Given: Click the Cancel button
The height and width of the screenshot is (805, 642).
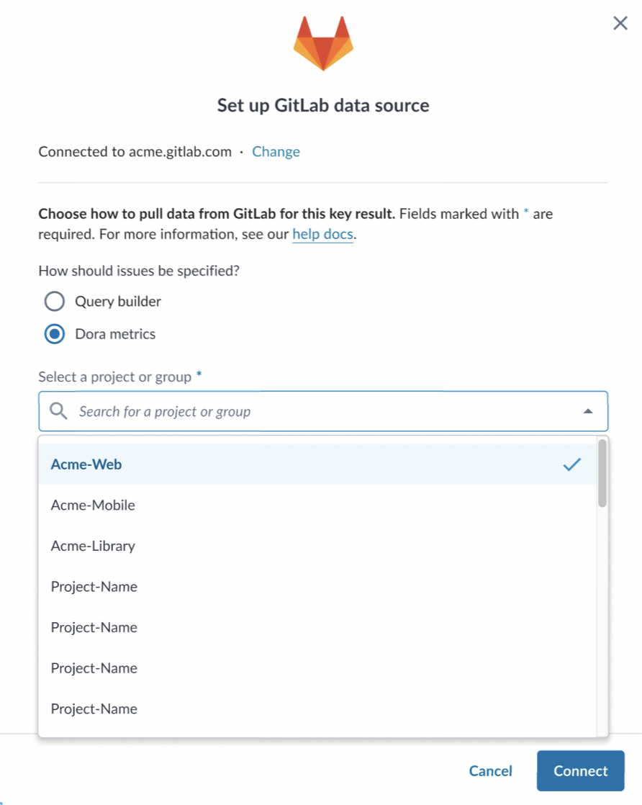Looking at the screenshot, I should pyautogui.click(x=491, y=770).
